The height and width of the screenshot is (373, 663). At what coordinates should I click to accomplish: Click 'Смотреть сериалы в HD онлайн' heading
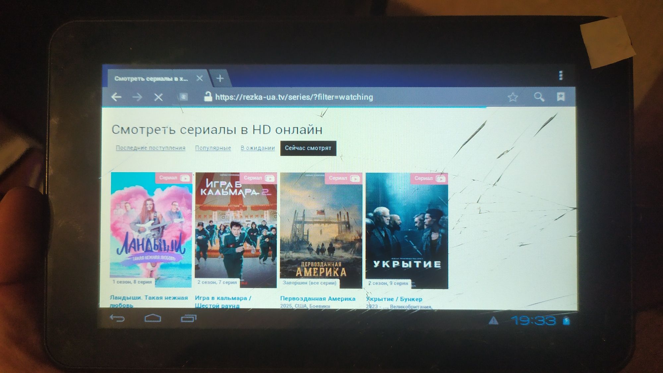[217, 130]
